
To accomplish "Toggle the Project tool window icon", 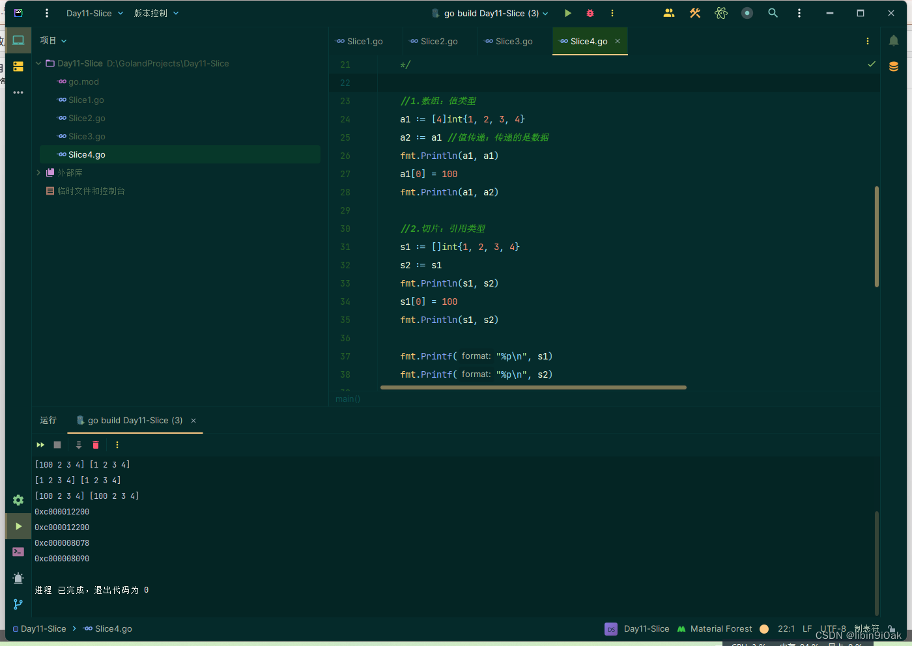I will (x=18, y=40).
